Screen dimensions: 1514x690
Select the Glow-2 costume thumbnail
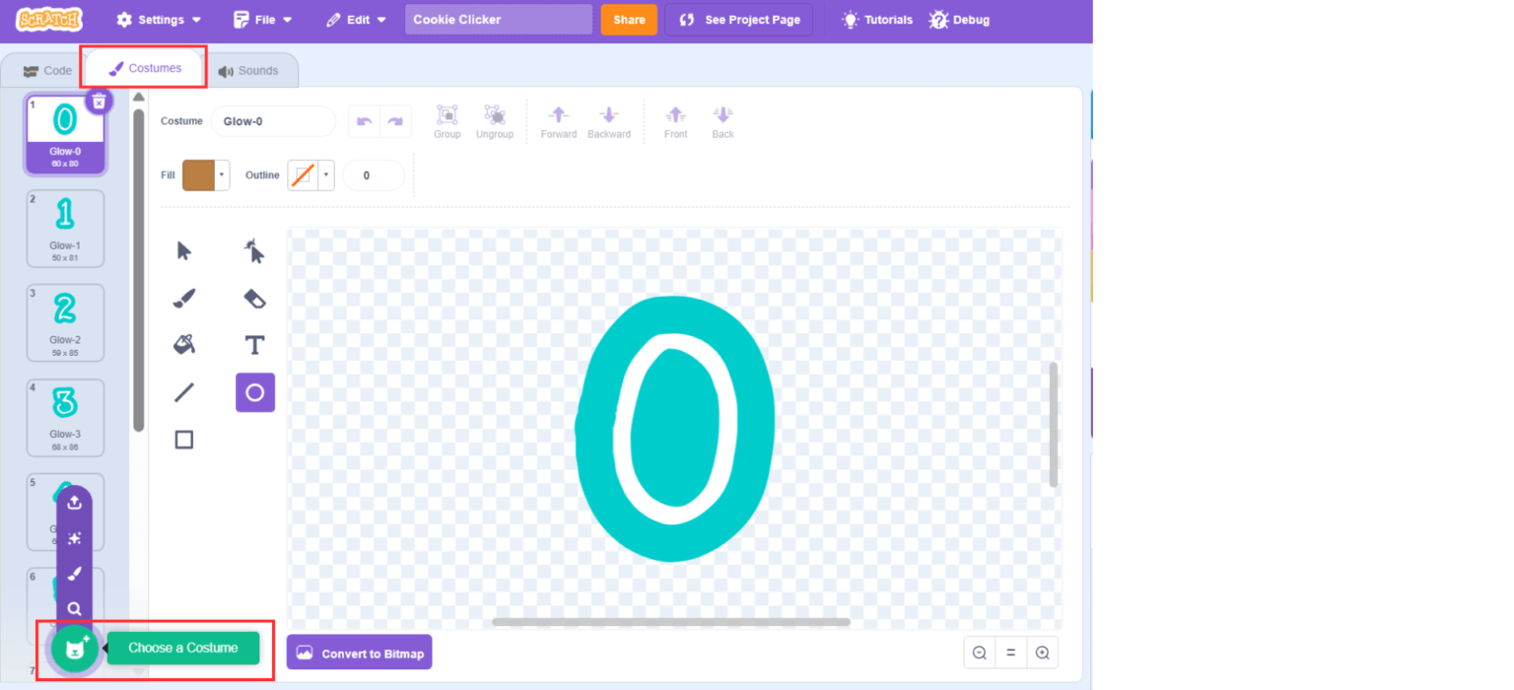65,322
